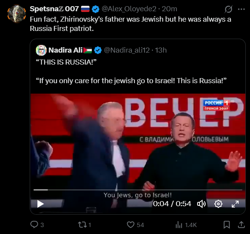The width and height of the screenshot is (250, 234).
Task: Like the post with heart icon
Action: click(x=131, y=225)
